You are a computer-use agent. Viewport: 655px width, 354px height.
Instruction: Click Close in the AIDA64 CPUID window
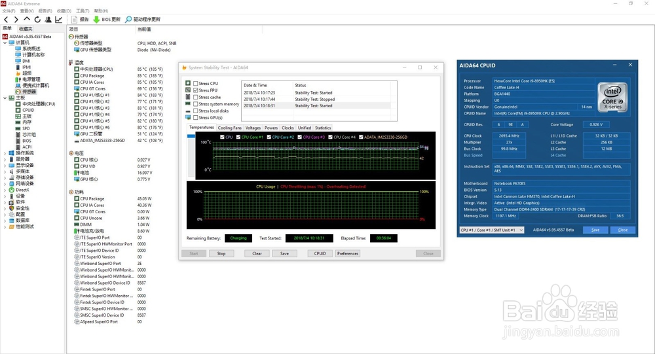coord(623,230)
